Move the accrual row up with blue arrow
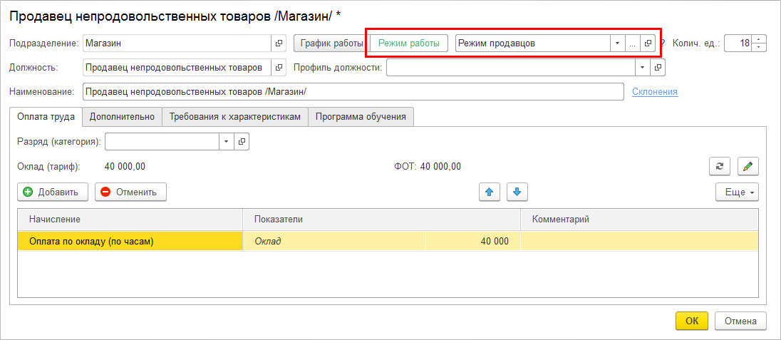Image resolution: width=781 pixels, height=340 pixels. click(489, 192)
